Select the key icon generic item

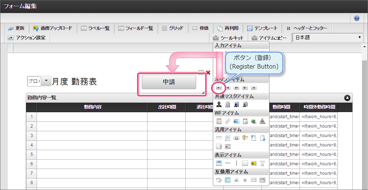pyautogui.click(x=245, y=138)
